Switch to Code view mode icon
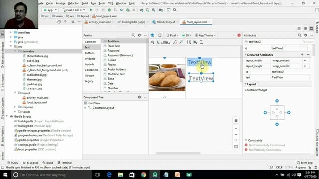Image resolution: width=319 pixels, height=179 pixels. click(x=299, y=29)
